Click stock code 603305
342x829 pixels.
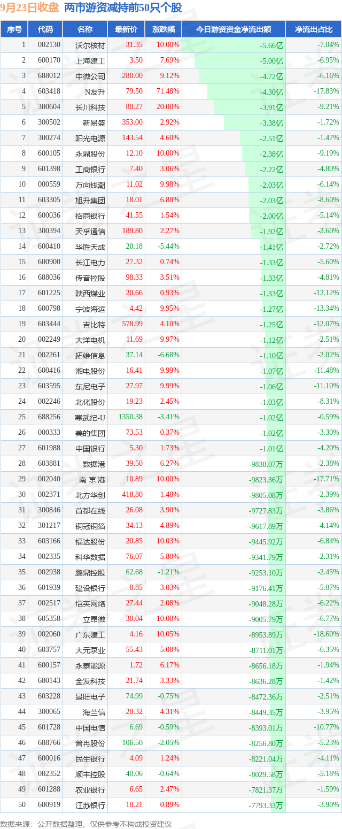(x=50, y=200)
